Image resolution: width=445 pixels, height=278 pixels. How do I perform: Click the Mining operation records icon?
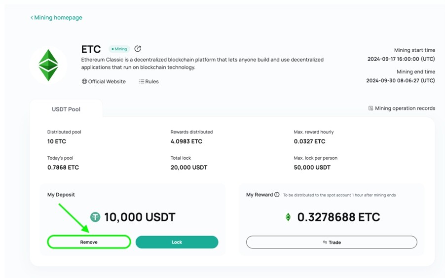371,108
